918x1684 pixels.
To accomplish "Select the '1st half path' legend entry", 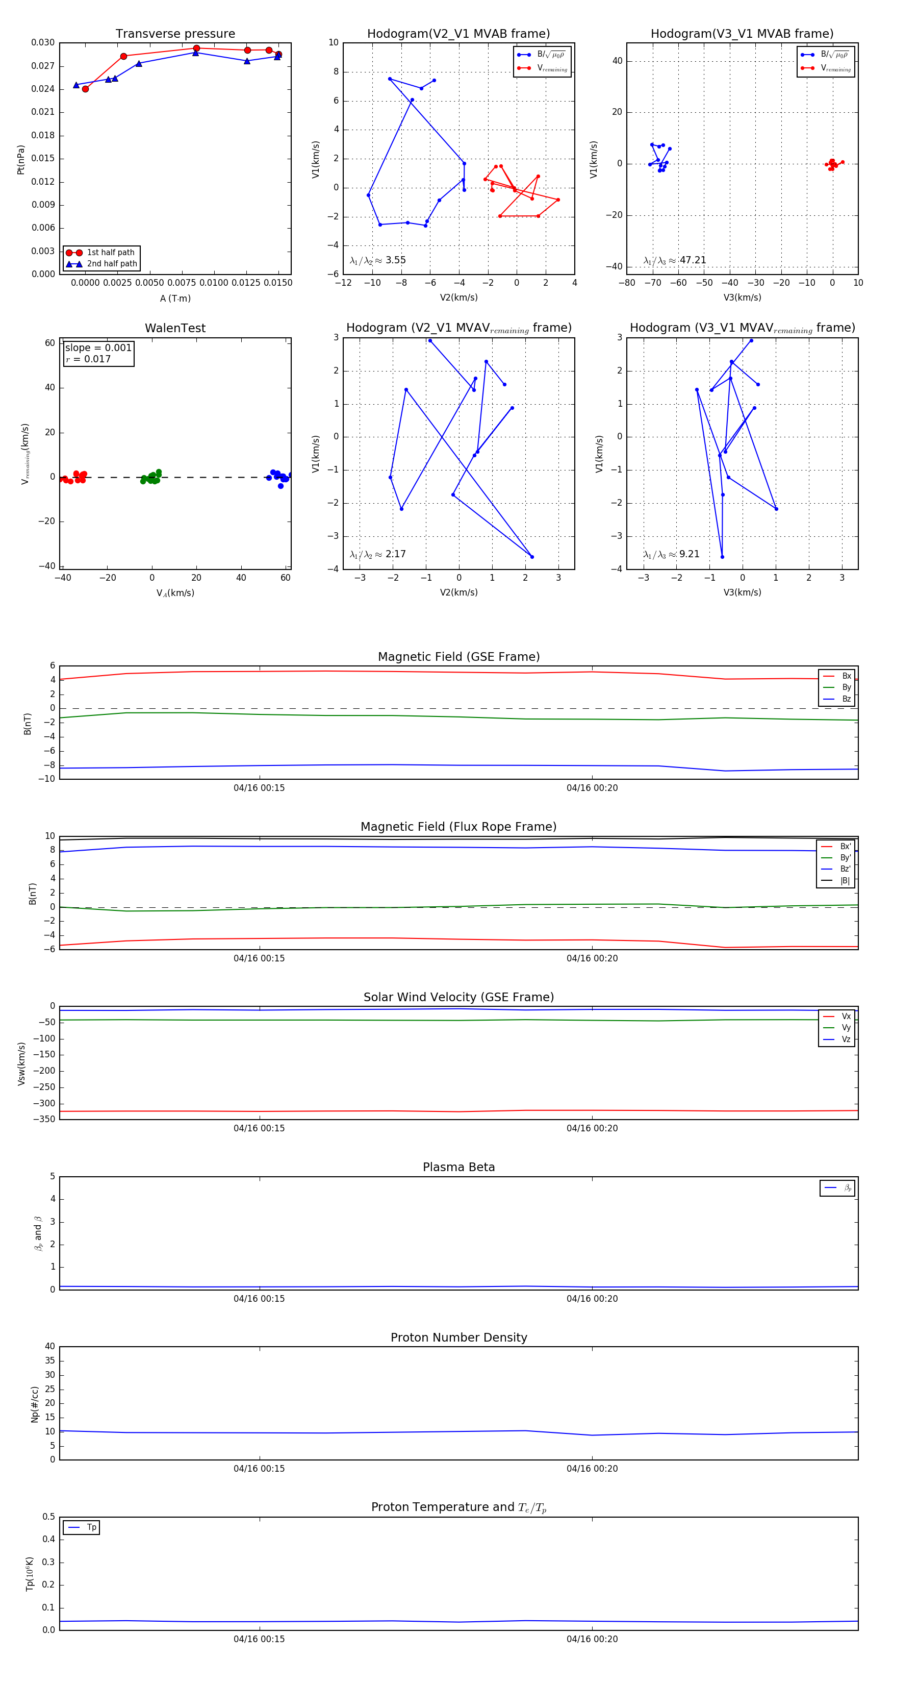I will pos(101,252).
